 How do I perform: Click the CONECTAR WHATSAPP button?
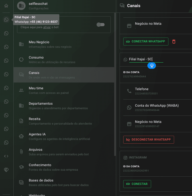pyautogui.click(x=146, y=42)
